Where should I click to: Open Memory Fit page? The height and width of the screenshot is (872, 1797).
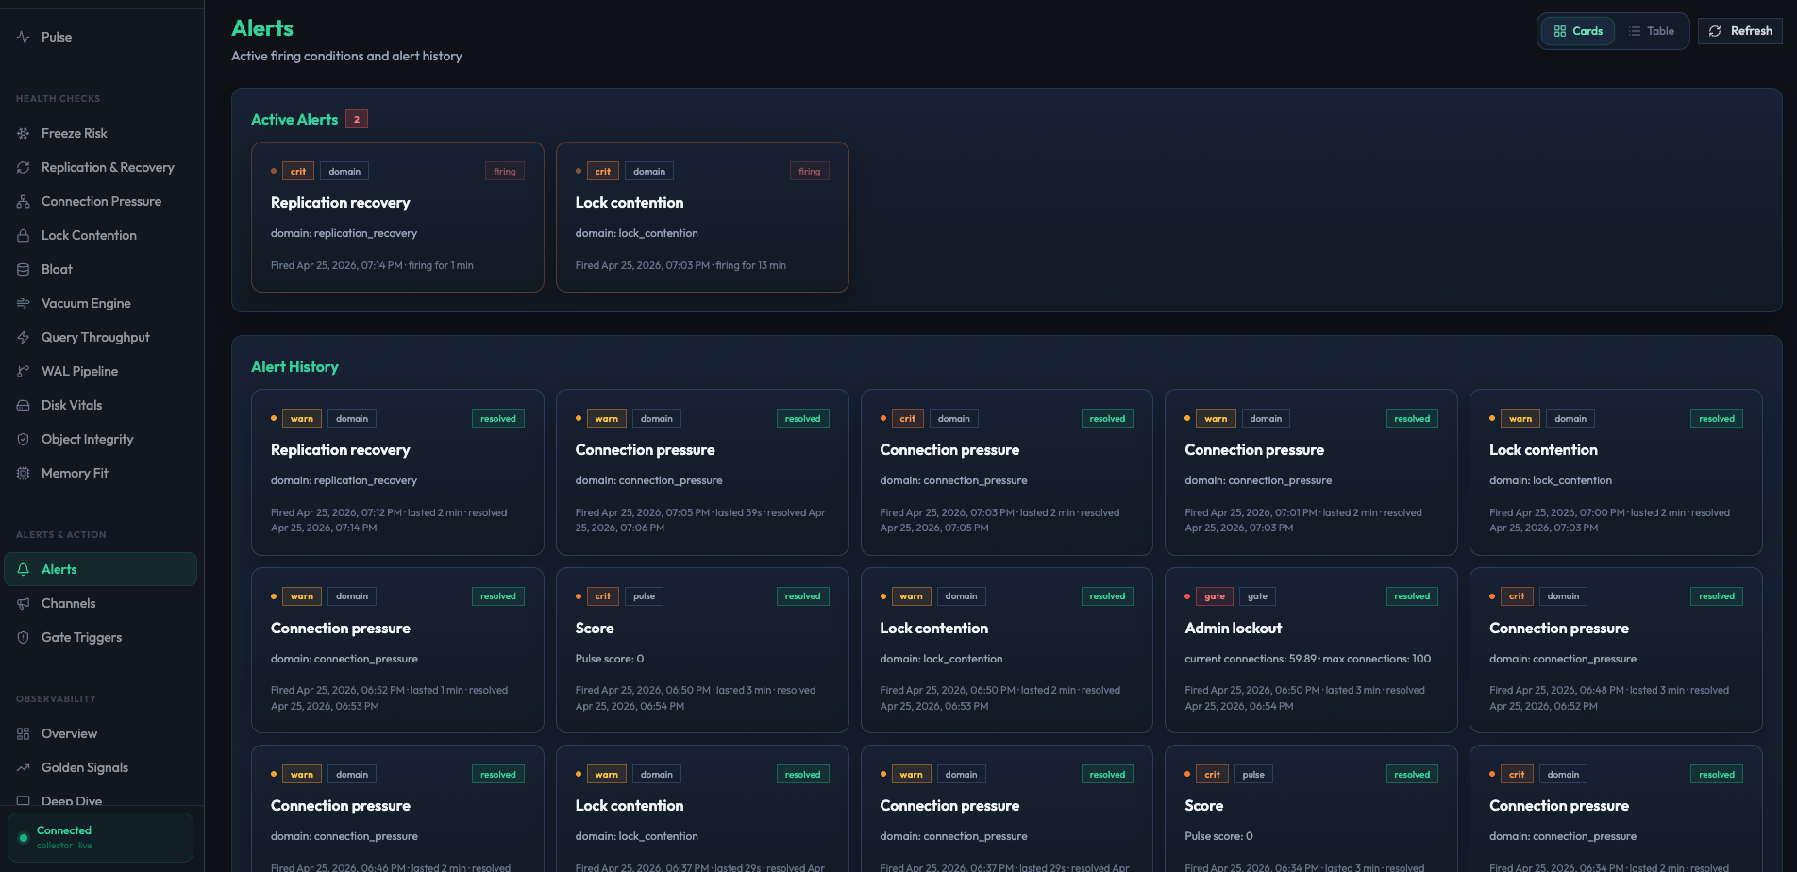tap(102, 473)
